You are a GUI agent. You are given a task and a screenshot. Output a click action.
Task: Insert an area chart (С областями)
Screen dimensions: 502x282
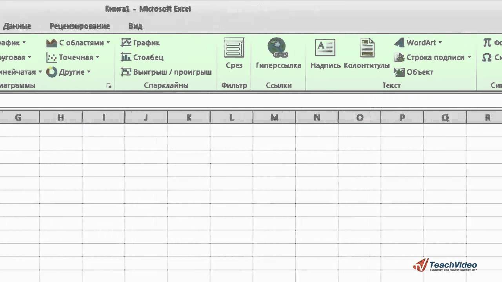coord(78,43)
